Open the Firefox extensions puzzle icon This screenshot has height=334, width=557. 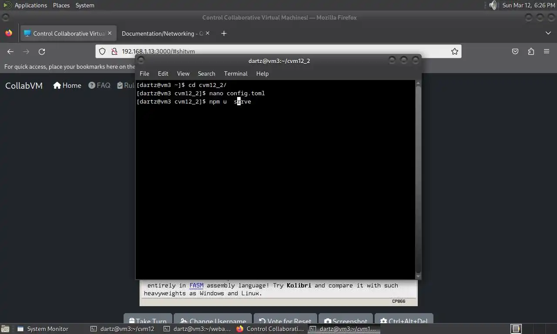pyautogui.click(x=531, y=51)
